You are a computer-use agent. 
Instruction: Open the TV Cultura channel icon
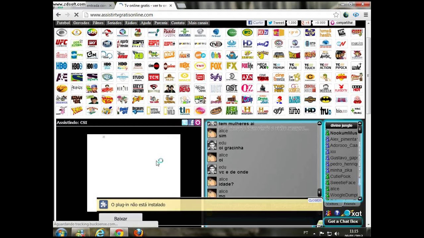(185, 32)
